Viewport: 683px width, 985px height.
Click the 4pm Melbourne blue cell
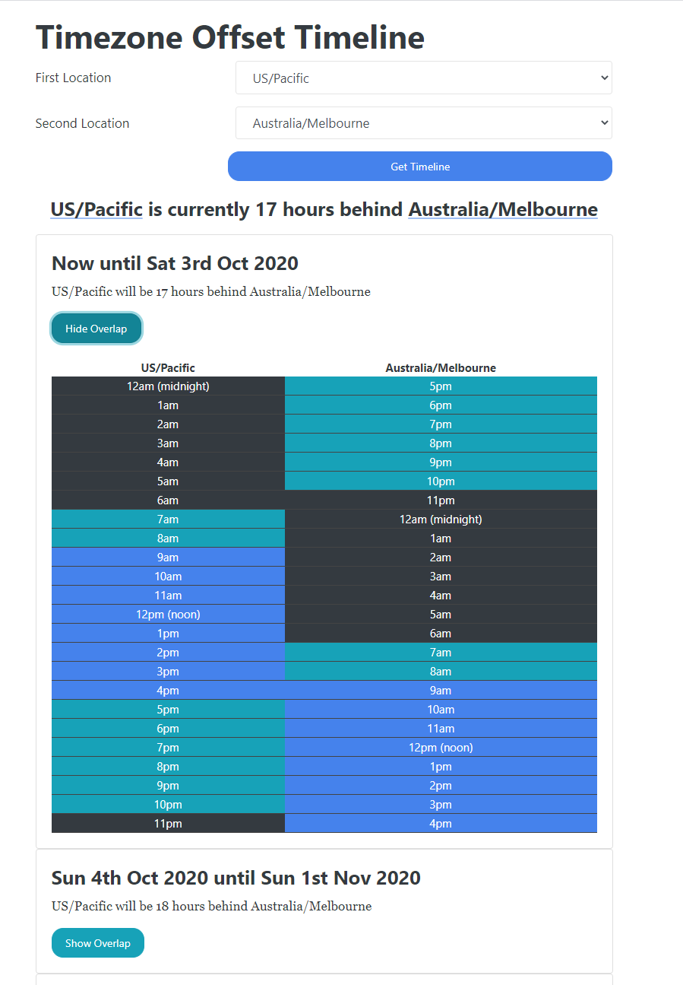click(x=441, y=824)
